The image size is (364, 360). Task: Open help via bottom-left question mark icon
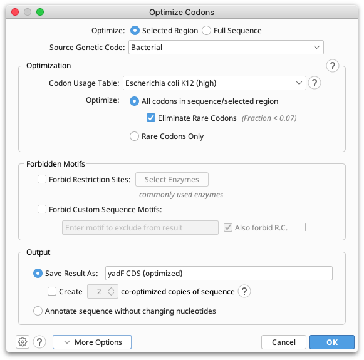pyautogui.click(x=39, y=342)
